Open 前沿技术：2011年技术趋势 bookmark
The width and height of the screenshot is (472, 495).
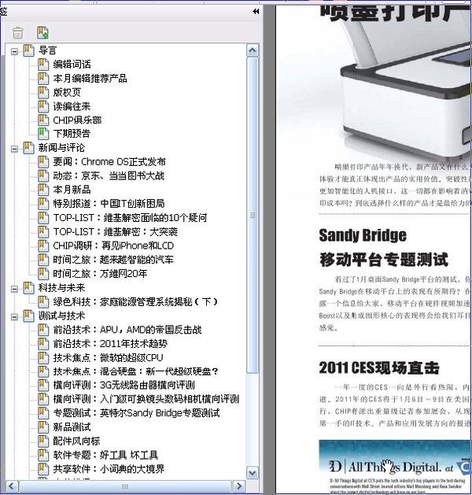tap(110, 343)
